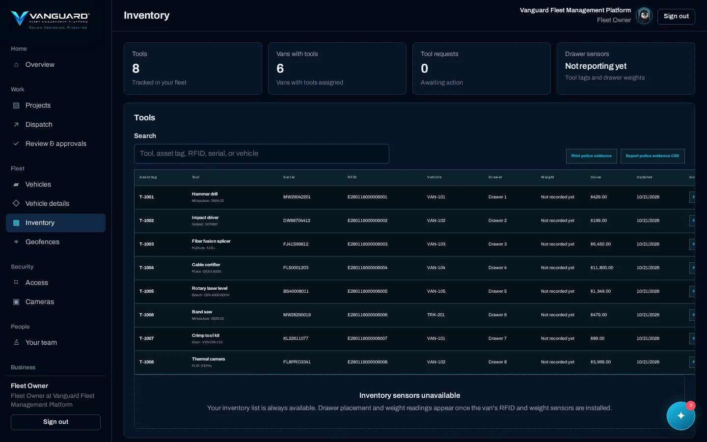This screenshot has height=442, width=707.
Task: Click the Vans with tools card
Action: [x=337, y=68]
